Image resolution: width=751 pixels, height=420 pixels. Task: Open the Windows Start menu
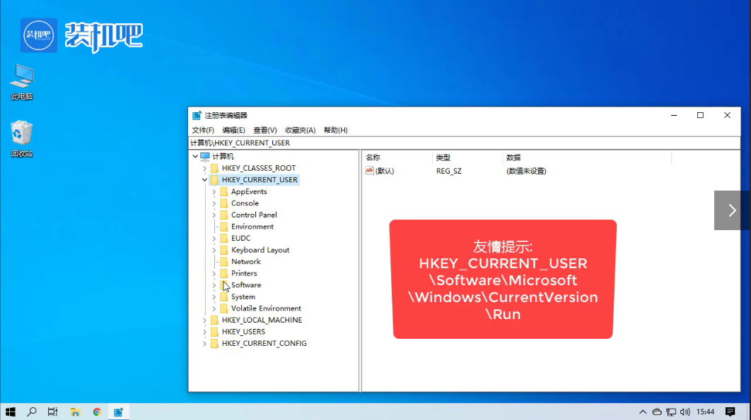pyautogui.click(x=11, y=412)
